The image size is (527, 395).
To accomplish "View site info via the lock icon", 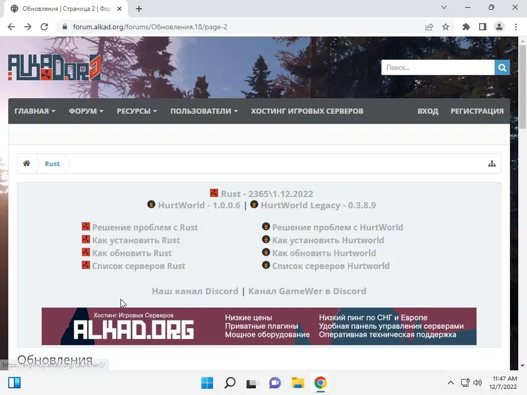I will pos(65,27).
